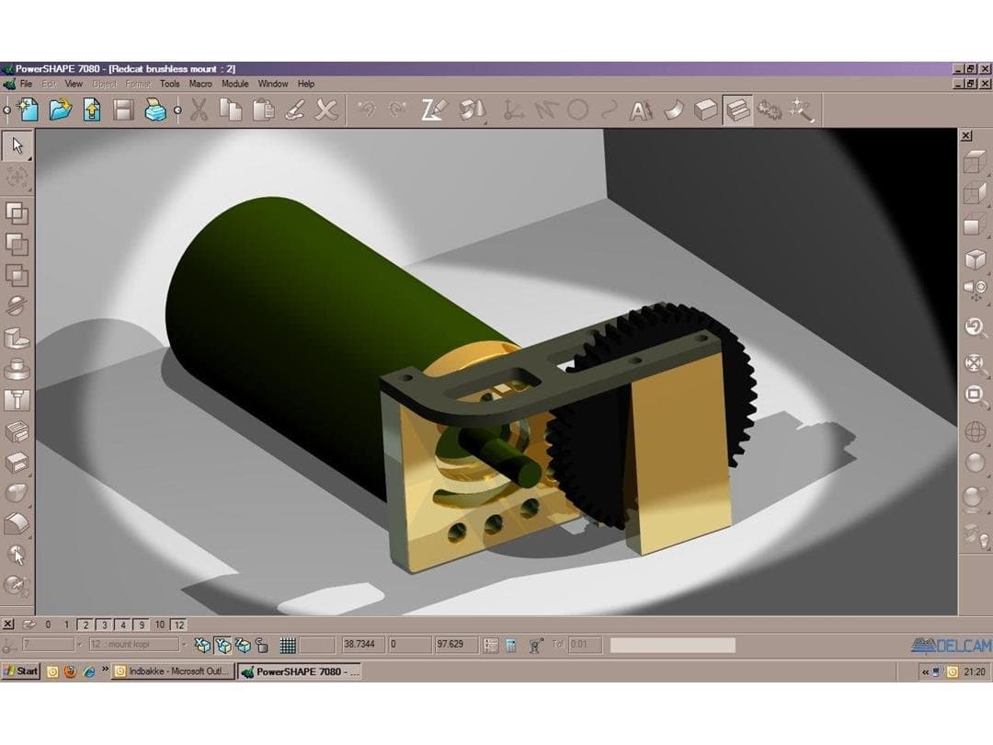Open a model with the folder icon
This screenshot has height=745, width=993.
point(60,110)
